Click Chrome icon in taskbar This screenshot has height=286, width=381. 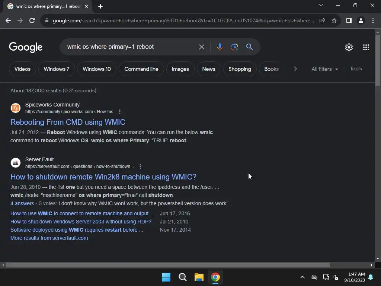point(215,277)
